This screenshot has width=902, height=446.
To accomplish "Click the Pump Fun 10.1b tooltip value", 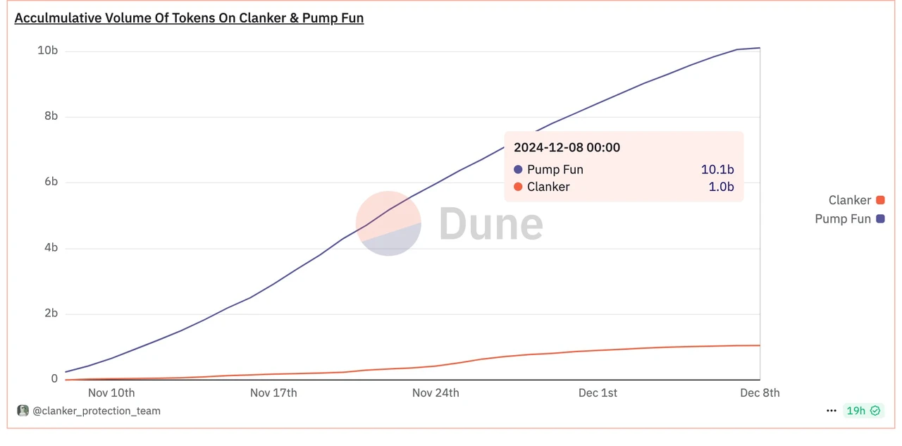I will coord(717,170).
